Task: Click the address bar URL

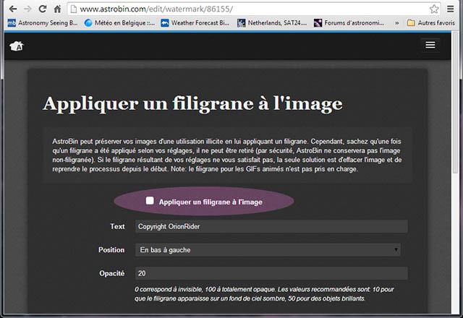Action: (x=156, y=9)
